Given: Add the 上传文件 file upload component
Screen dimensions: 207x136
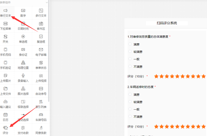Looking at the screenshot, I should [x=6, y=91].
